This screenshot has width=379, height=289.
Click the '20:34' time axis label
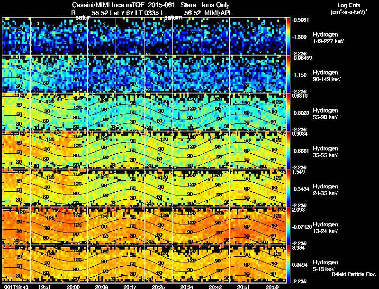pyautogui.click(x=187, y=287)
